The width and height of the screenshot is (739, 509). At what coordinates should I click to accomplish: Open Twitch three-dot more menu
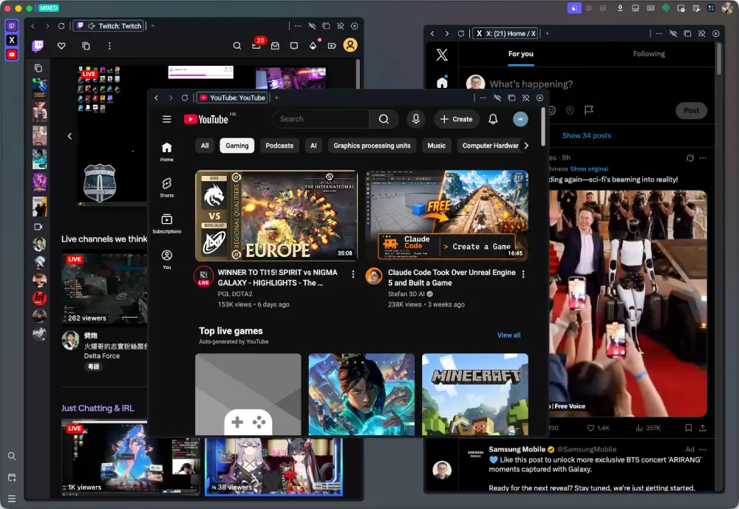[x=109, y=46]
